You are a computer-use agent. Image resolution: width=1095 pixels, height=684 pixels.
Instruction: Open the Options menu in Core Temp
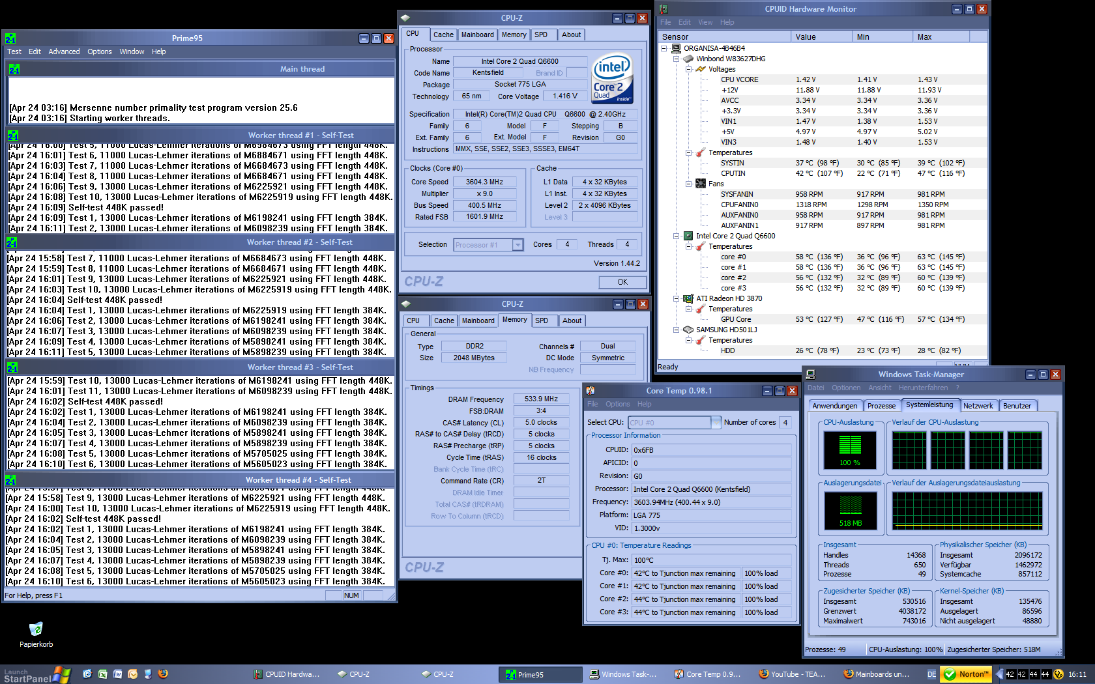click(618, 404)
